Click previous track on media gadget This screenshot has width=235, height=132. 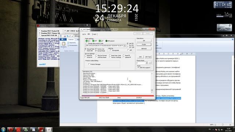tap(216, 4)
